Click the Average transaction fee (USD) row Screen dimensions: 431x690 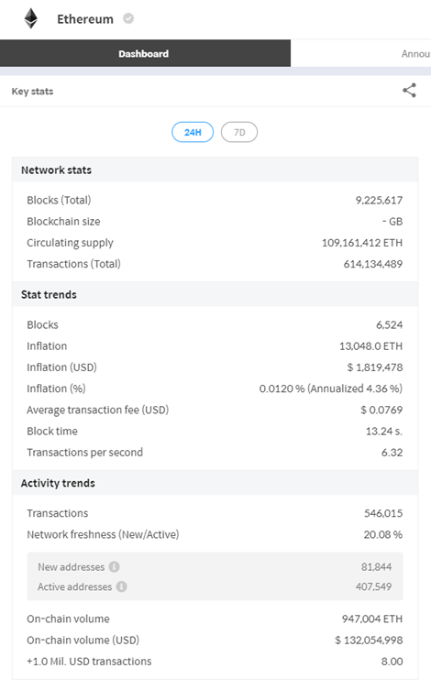215,410
